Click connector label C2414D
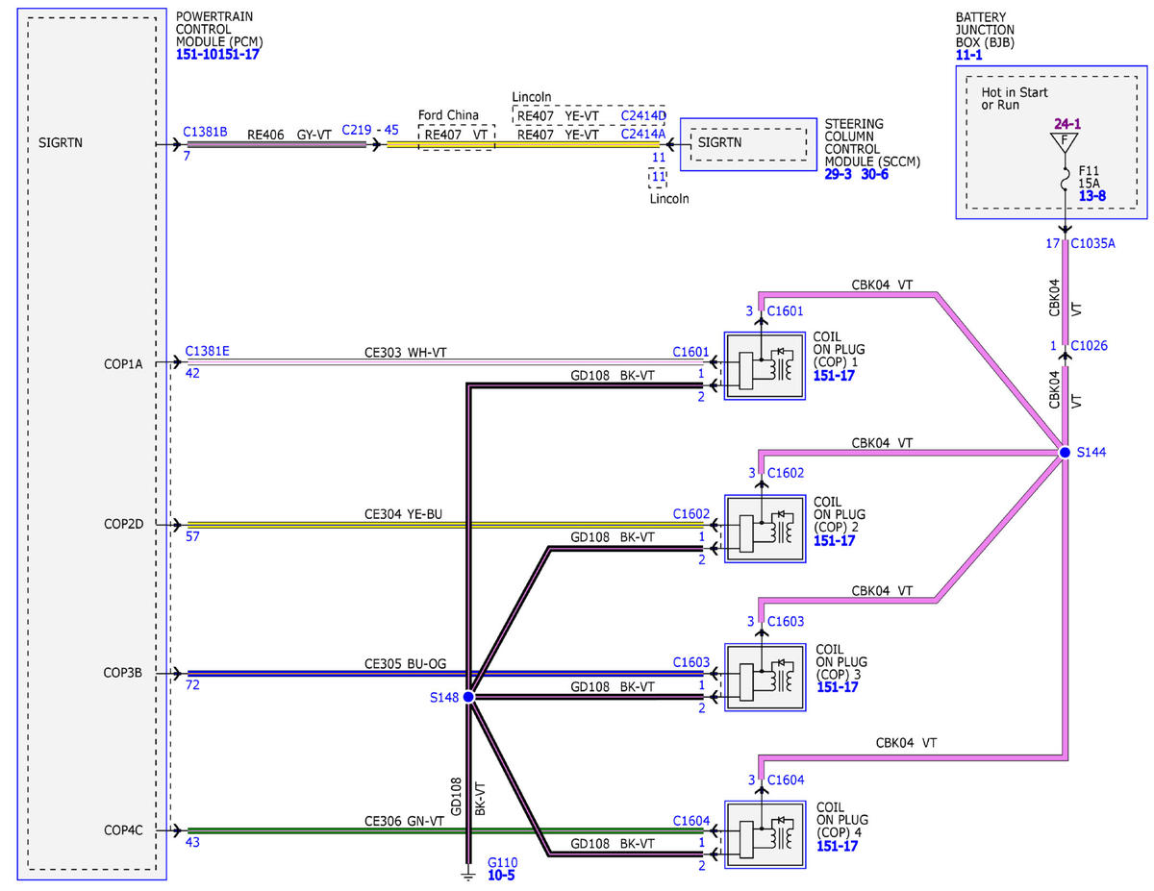This screenshot has height=891, width=1154. [x=643, y=116]
